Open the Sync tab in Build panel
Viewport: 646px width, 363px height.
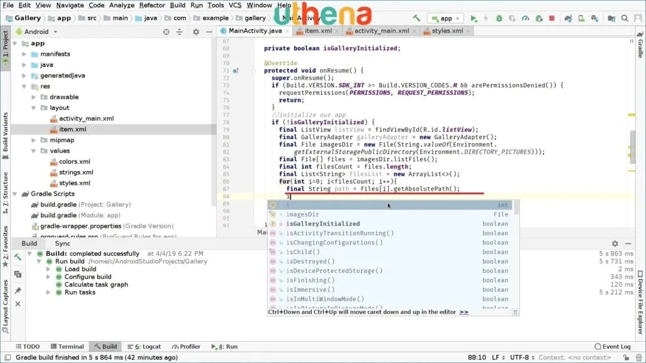click(x=62, y=243)
